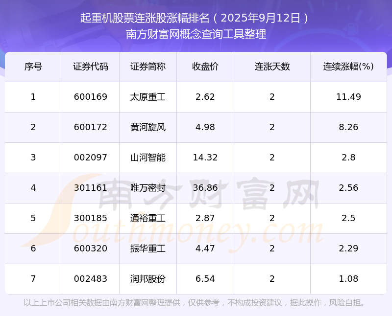This screenshot has width=392, height=316.
Task: Click the gain value 2.5
Action: pos(348,218)
